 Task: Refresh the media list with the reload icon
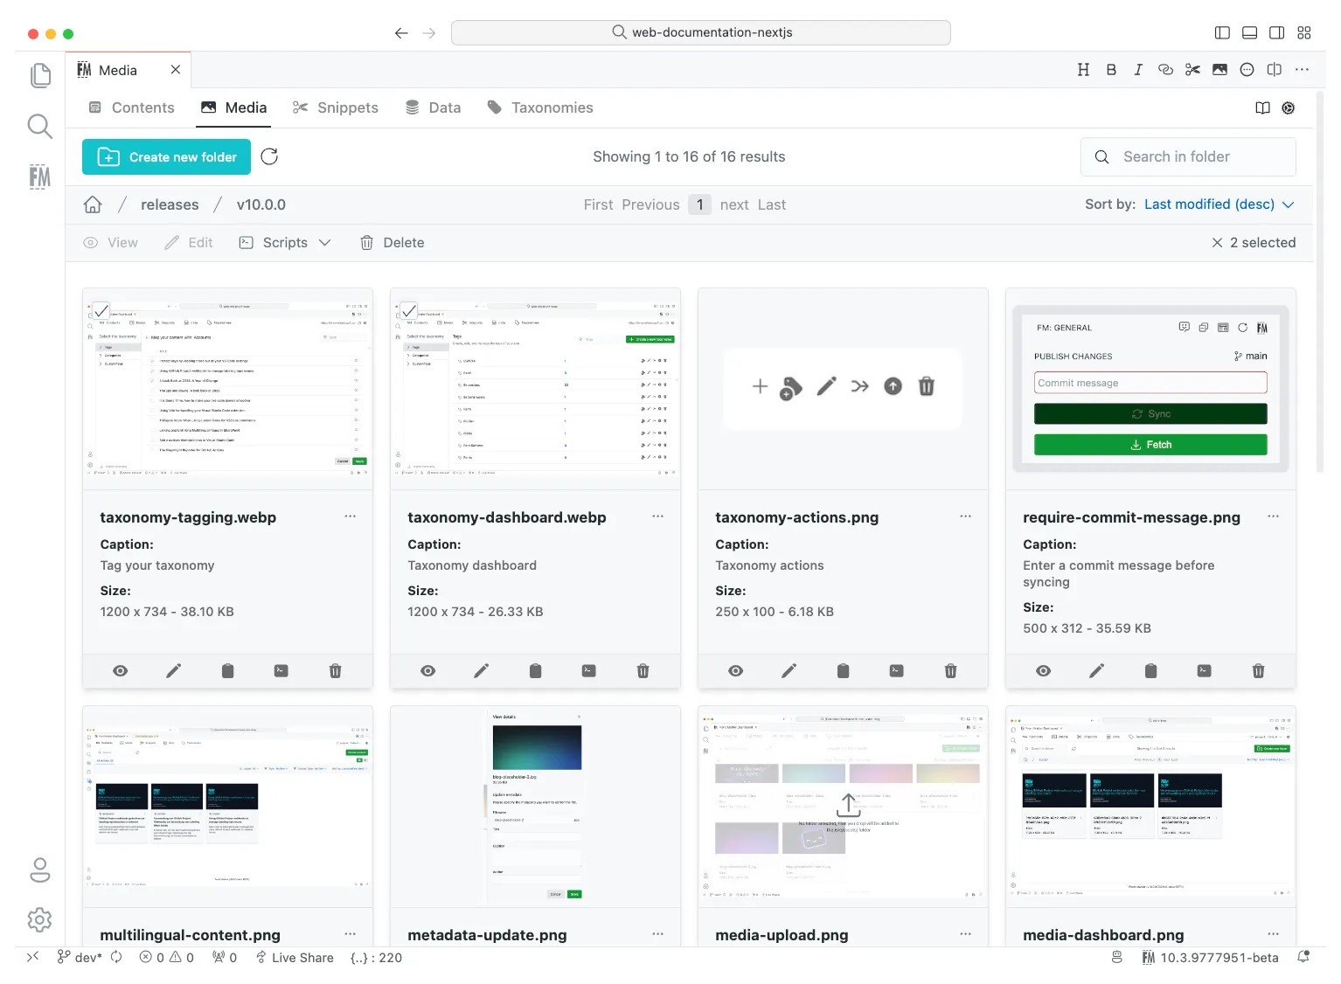[x=269, y=156]
